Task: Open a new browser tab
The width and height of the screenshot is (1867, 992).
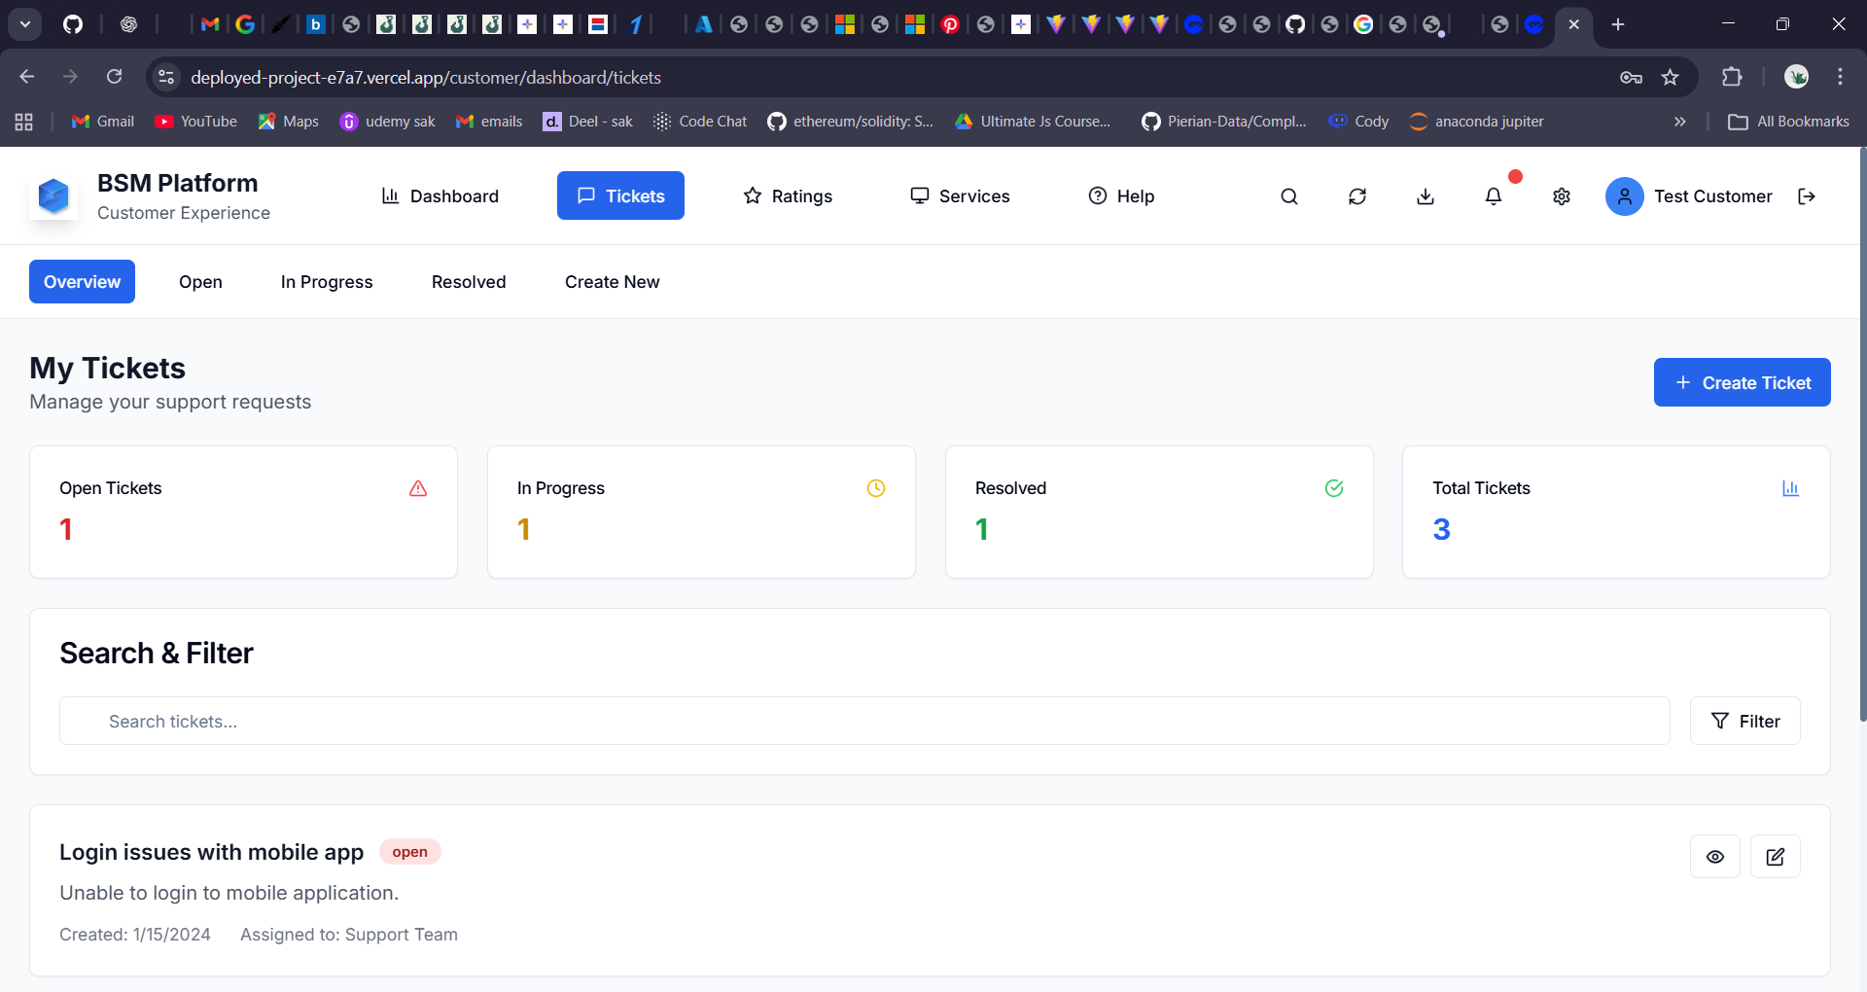Action: [x=1618, y=24]
